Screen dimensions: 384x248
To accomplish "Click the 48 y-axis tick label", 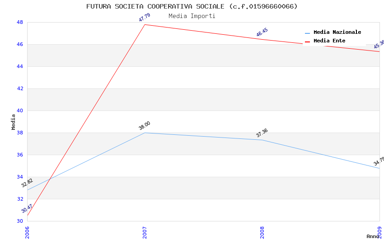I will click(x=20, y=22).
